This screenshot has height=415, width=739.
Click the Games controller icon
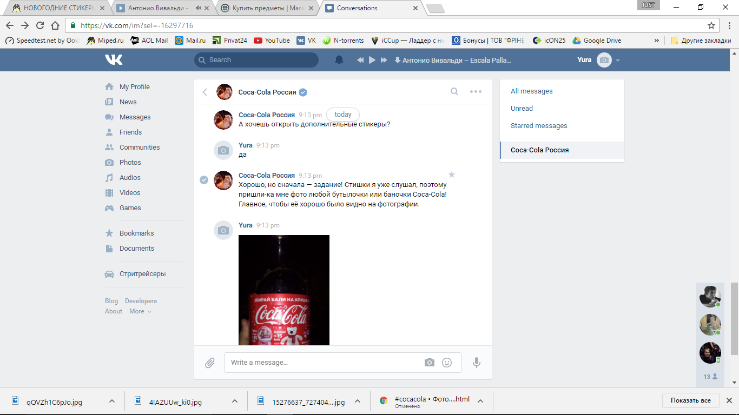click(x=109, y=207)
